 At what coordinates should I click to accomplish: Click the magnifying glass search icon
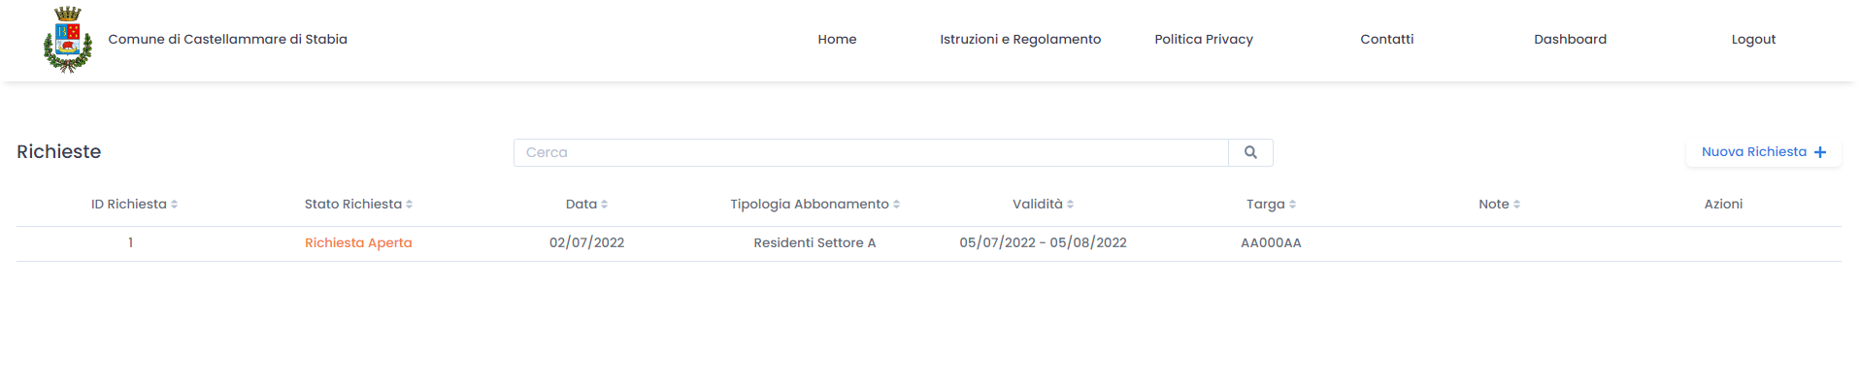(x=1250, y=152)
